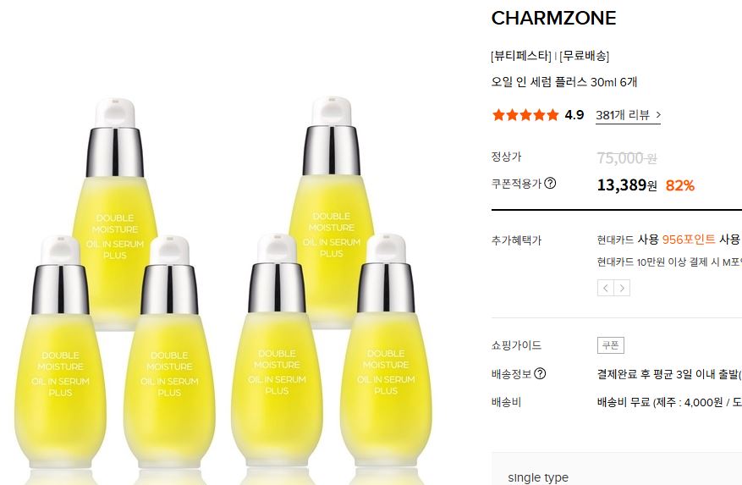Click the 뷰티페스타 tag
The height and width of the screenshot is (485, 742).
click(x=521, y=56)
